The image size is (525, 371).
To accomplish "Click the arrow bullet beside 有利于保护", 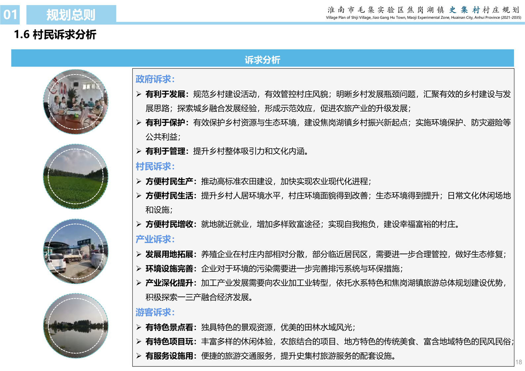I will (139, 123).
